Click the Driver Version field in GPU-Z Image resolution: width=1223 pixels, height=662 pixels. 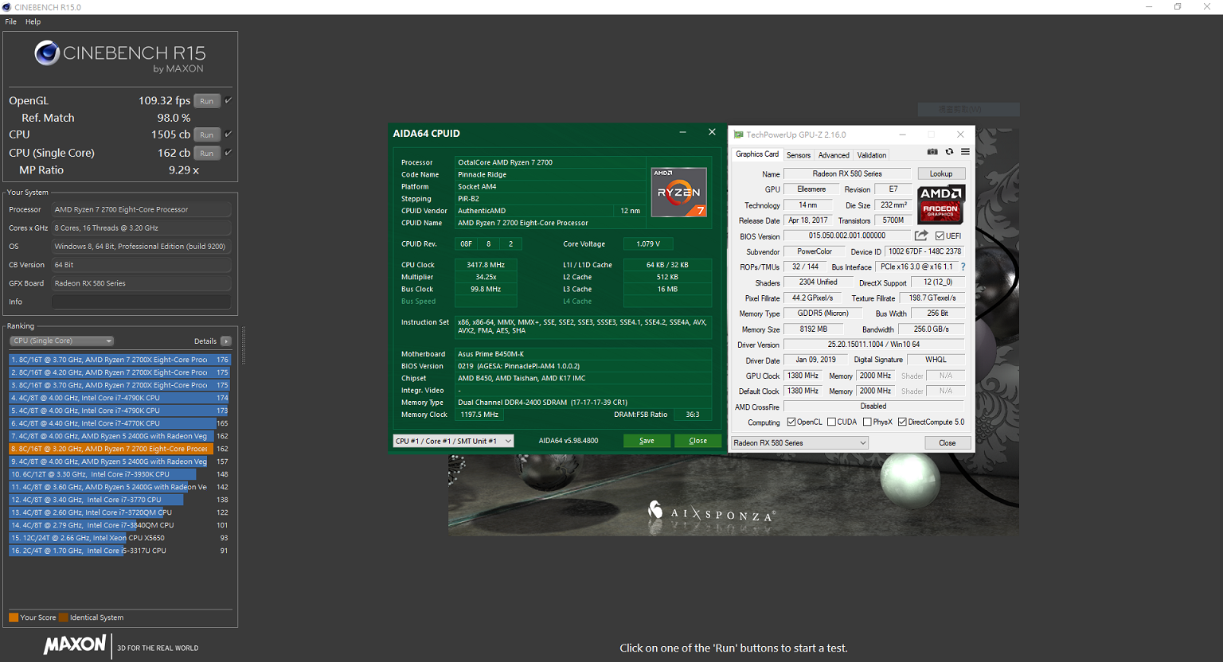click(873, 345)
